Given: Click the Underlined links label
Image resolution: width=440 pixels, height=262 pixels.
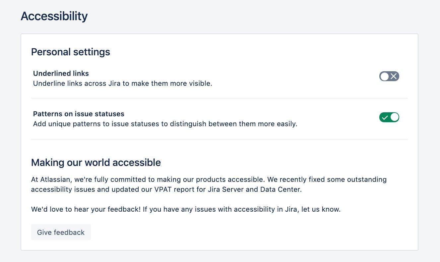Looking at the screenshot, I should [x=61, y=73].
